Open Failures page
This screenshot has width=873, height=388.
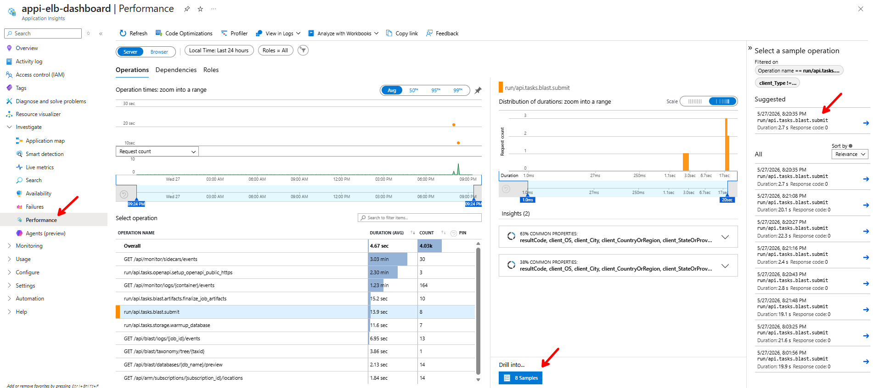(x=34, y=207)
